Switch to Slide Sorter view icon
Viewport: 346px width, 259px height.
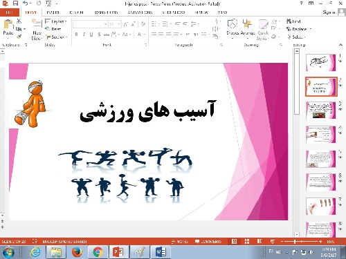pos(247,241)
